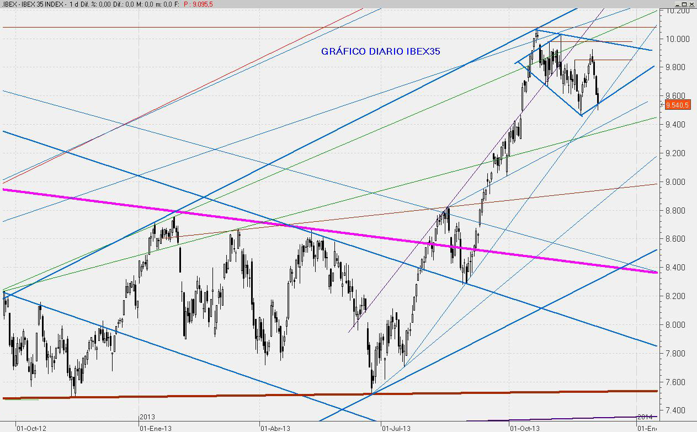This screenshot has height=432, width=697.
Task: Click the red P: 9.095,5 value in header
Action: pyautogui.click(x=197, y=4)
